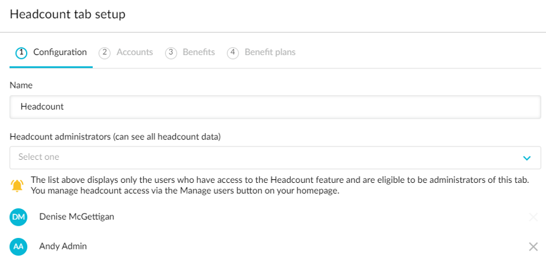This screenshot has height=261, width=546.
Task: Click into the Name input field
Action: click(x=275, y=107)
